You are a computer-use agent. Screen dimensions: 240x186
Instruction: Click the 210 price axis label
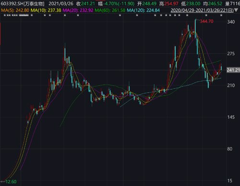click(231, 85)
